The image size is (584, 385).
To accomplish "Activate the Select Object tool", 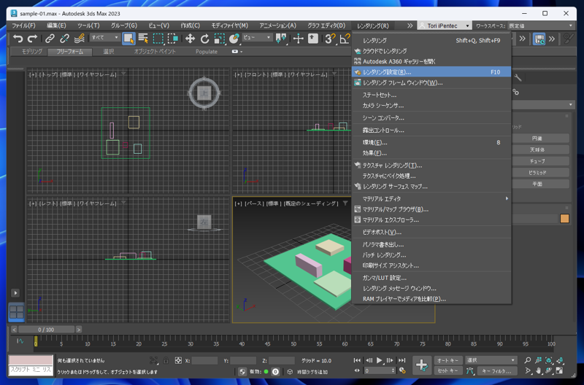I will pyautogui.click(x=128, y=39).
